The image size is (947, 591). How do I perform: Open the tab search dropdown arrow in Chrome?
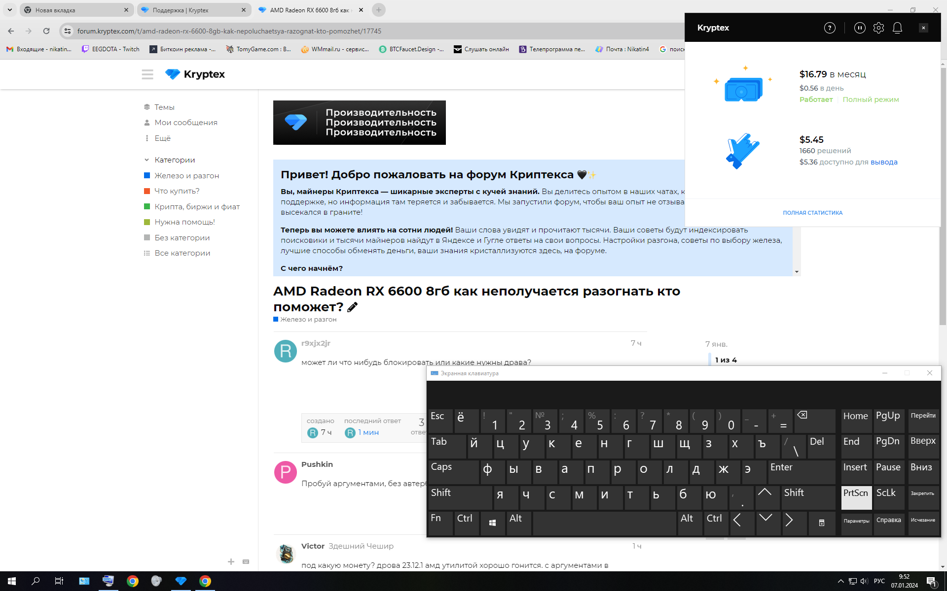(x=10, y=10)
